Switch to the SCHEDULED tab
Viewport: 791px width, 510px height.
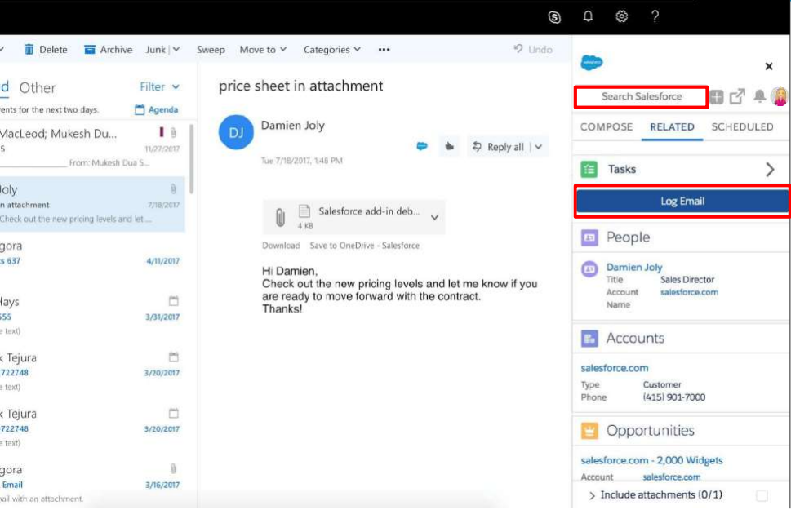tap(742, 127)
